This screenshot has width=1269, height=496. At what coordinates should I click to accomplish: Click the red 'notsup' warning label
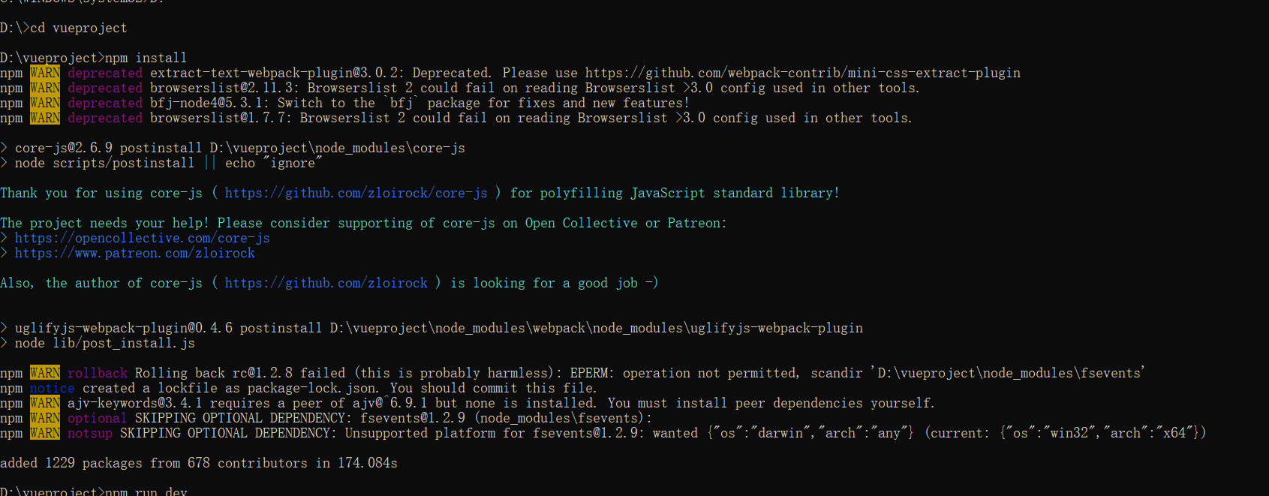89,433
